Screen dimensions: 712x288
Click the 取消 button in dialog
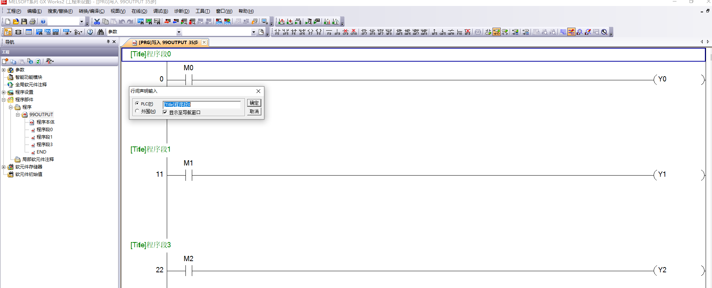(254, 111)
